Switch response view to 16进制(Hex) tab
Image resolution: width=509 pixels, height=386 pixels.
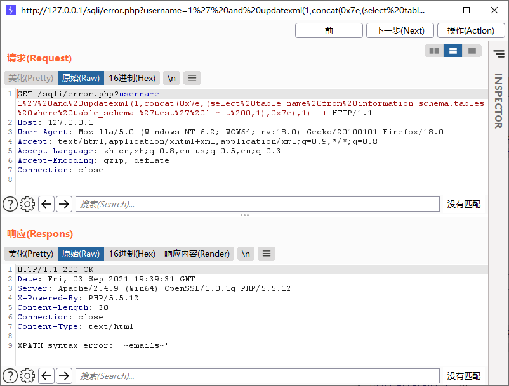point(132,254)
